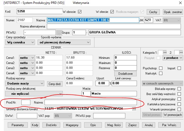Click the Prod.Nr input box
This screenshot has height=131, width=184.
coord(26,102)
